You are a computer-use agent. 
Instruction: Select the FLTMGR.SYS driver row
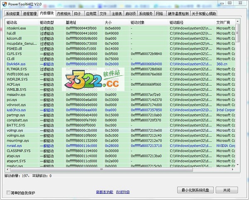point(120,69)
